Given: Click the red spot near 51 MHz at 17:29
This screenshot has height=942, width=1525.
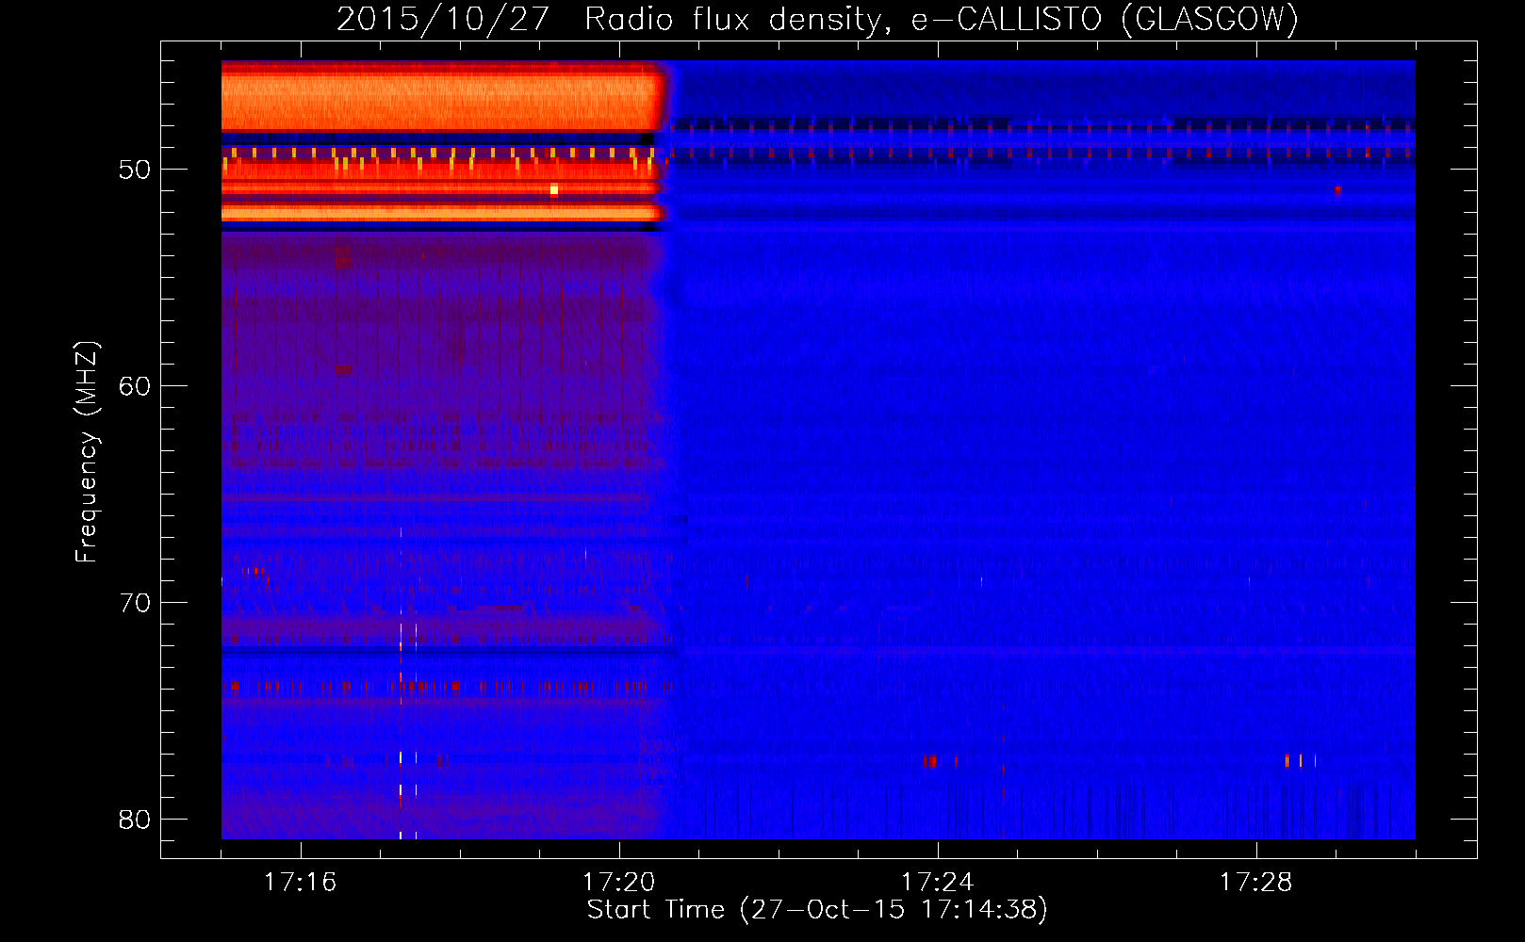Looking at the screenshot, I should point(1337,189).
